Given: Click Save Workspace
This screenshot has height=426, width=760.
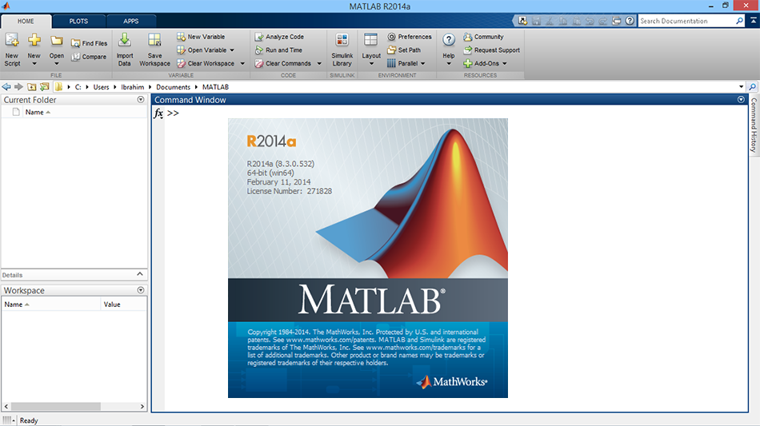Looking at the screenshot, I should [154, 50].
